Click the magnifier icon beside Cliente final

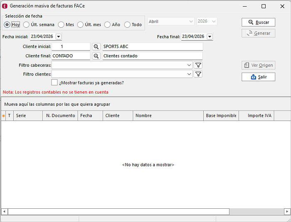click(96, 56)
